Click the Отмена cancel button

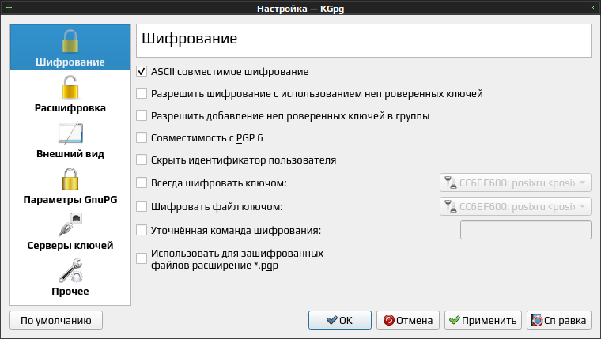408,320
